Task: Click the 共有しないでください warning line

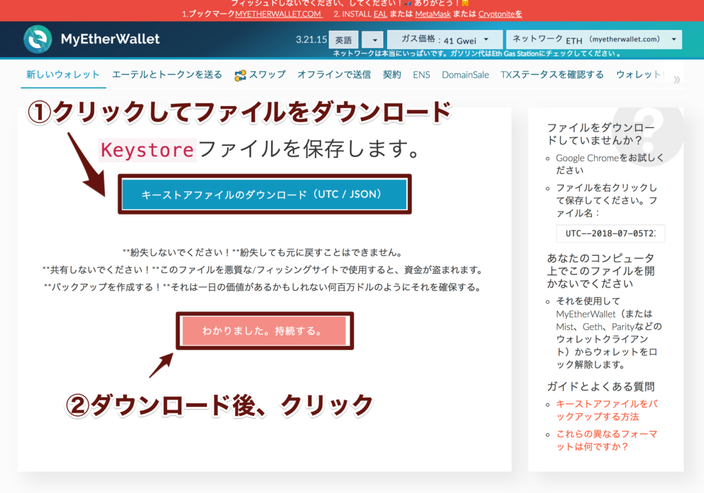Action: 263,270
